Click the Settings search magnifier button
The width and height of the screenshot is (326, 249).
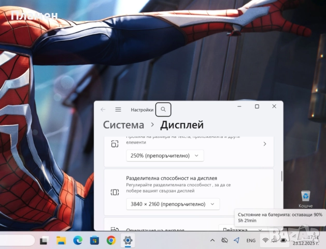163,109
